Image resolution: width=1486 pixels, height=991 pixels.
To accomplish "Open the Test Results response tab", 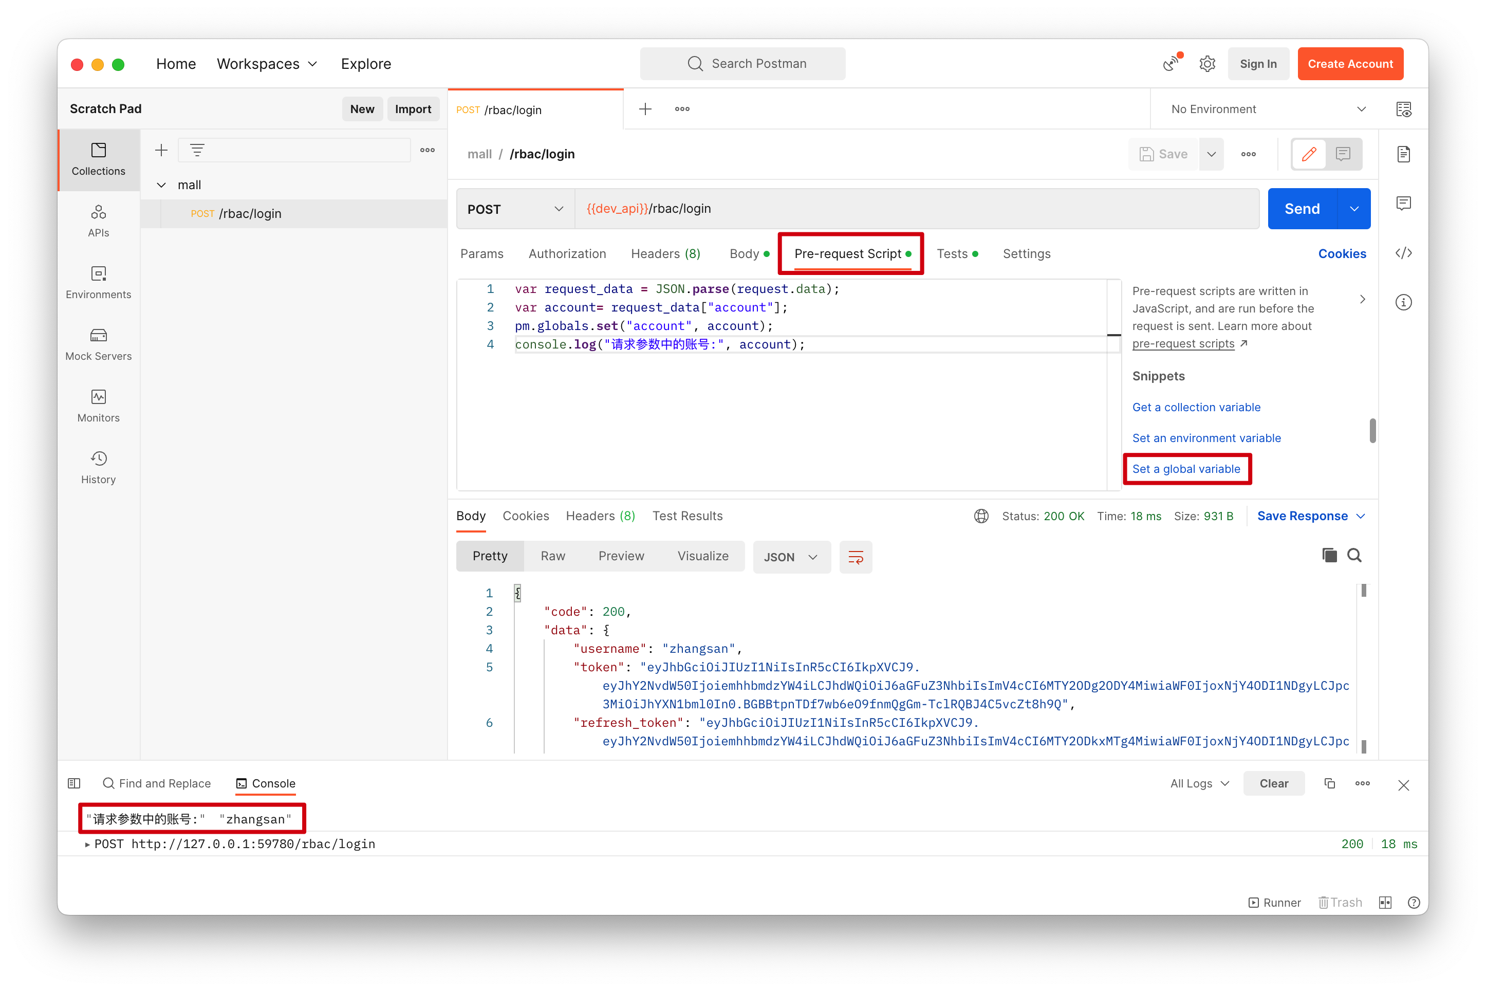I will 688,516.
